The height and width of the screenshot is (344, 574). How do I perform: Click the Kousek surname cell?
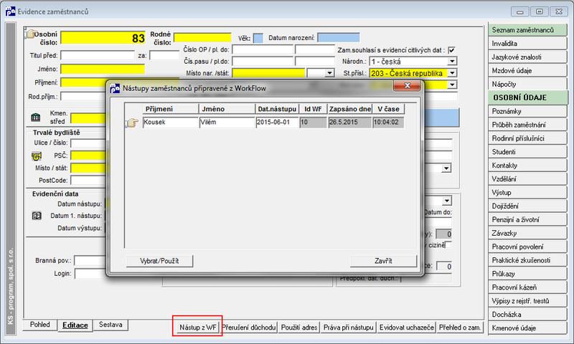coord(171,123)
